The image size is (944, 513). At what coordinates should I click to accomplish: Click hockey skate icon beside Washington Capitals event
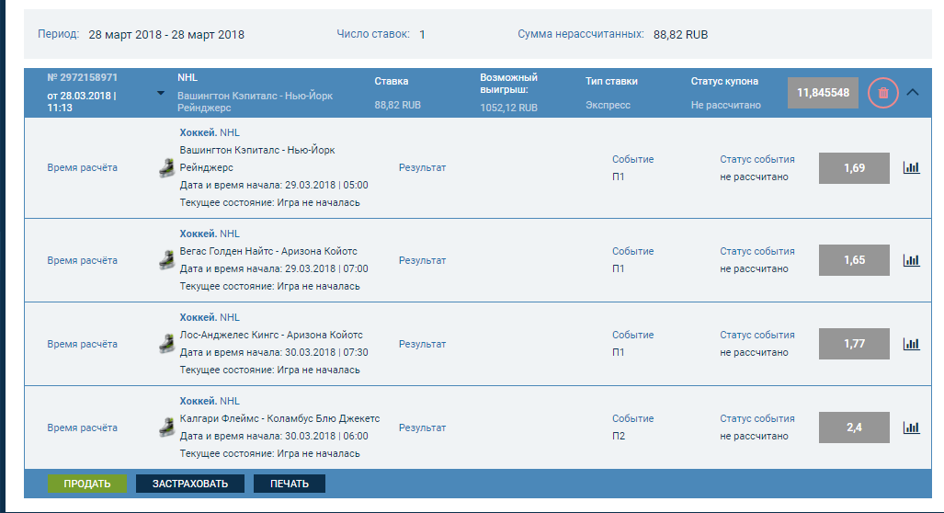click(x=166, y=168)
